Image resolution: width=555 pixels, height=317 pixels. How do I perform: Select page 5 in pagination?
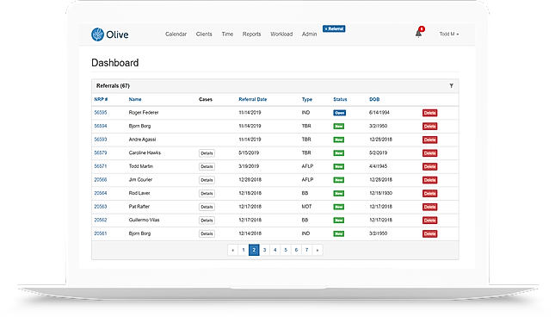[286, 250]
